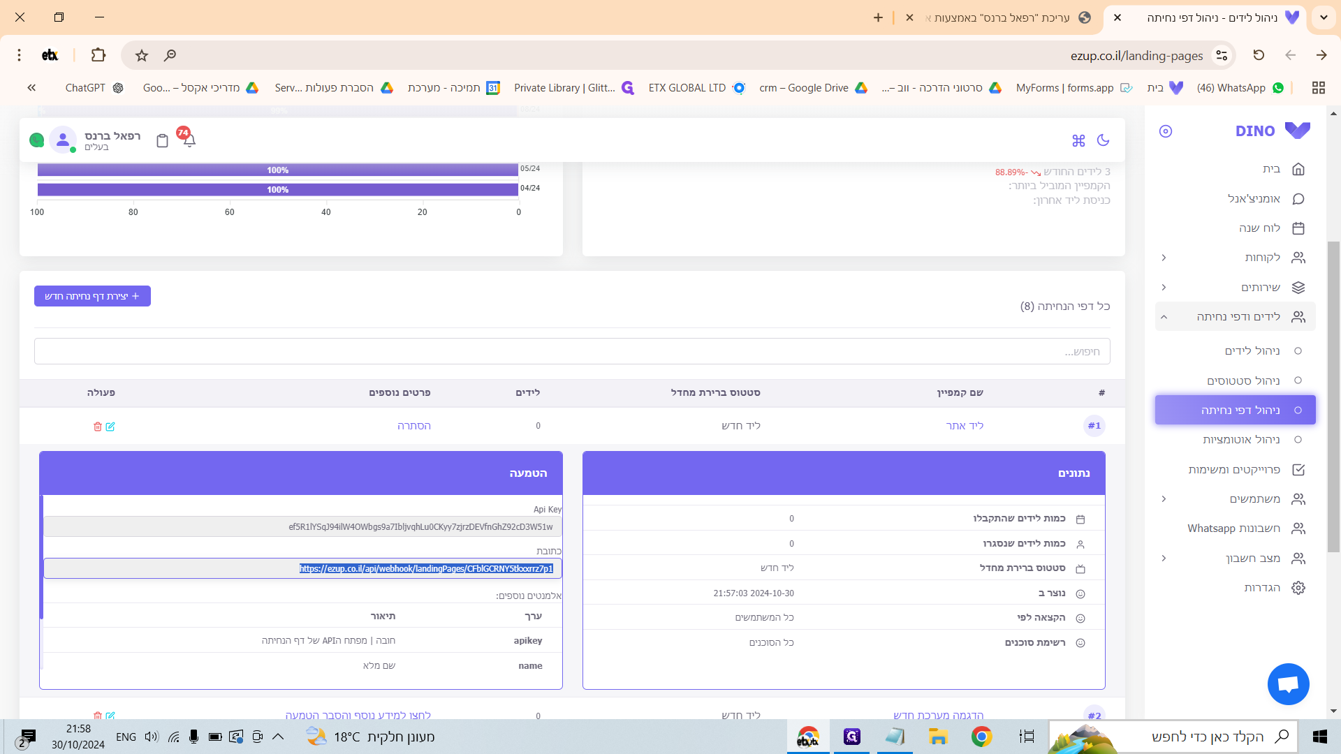Bookmark page with star icon

[x=142, y=55]
